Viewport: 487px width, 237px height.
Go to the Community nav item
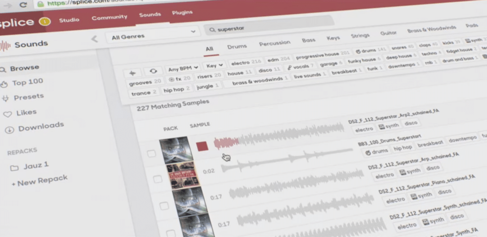point(109,18)
